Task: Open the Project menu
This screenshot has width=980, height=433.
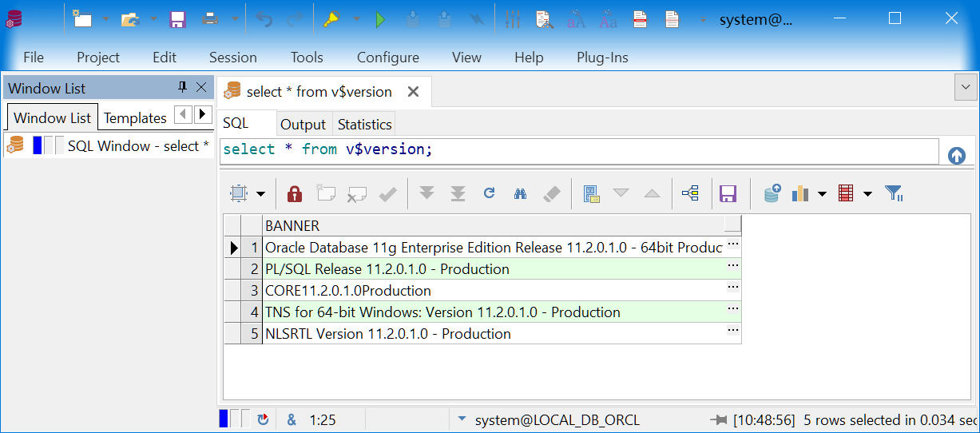Action: tap(98, 58)
